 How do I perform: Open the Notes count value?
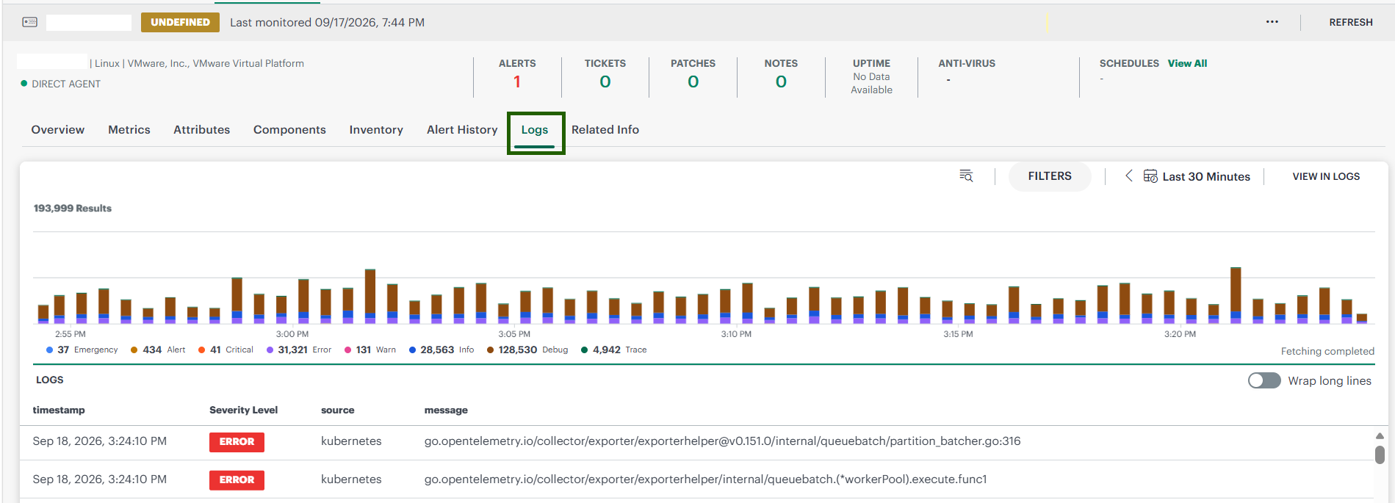point(781,82)
